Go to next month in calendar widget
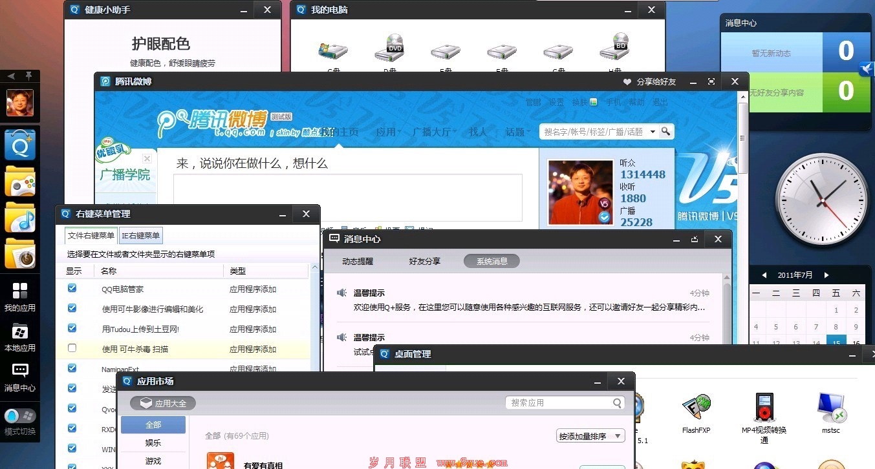The height and width of the screenshot is (469, 875). point(826,275)
